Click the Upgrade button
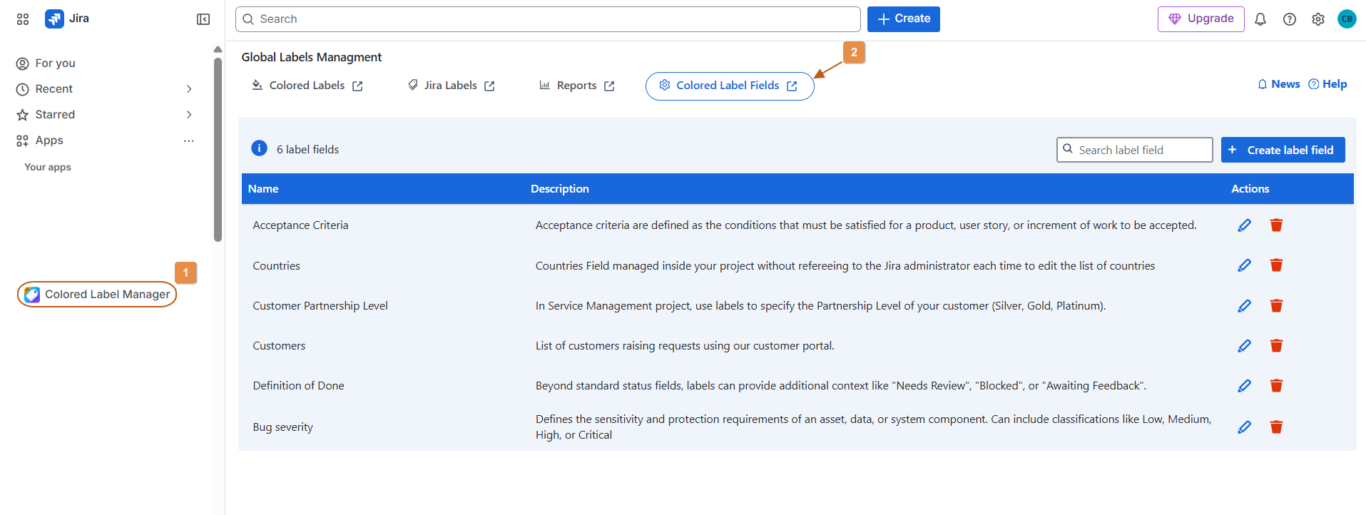This screenshot has width=1366, height=515. pyautogui.click(x=1201, y=19)
